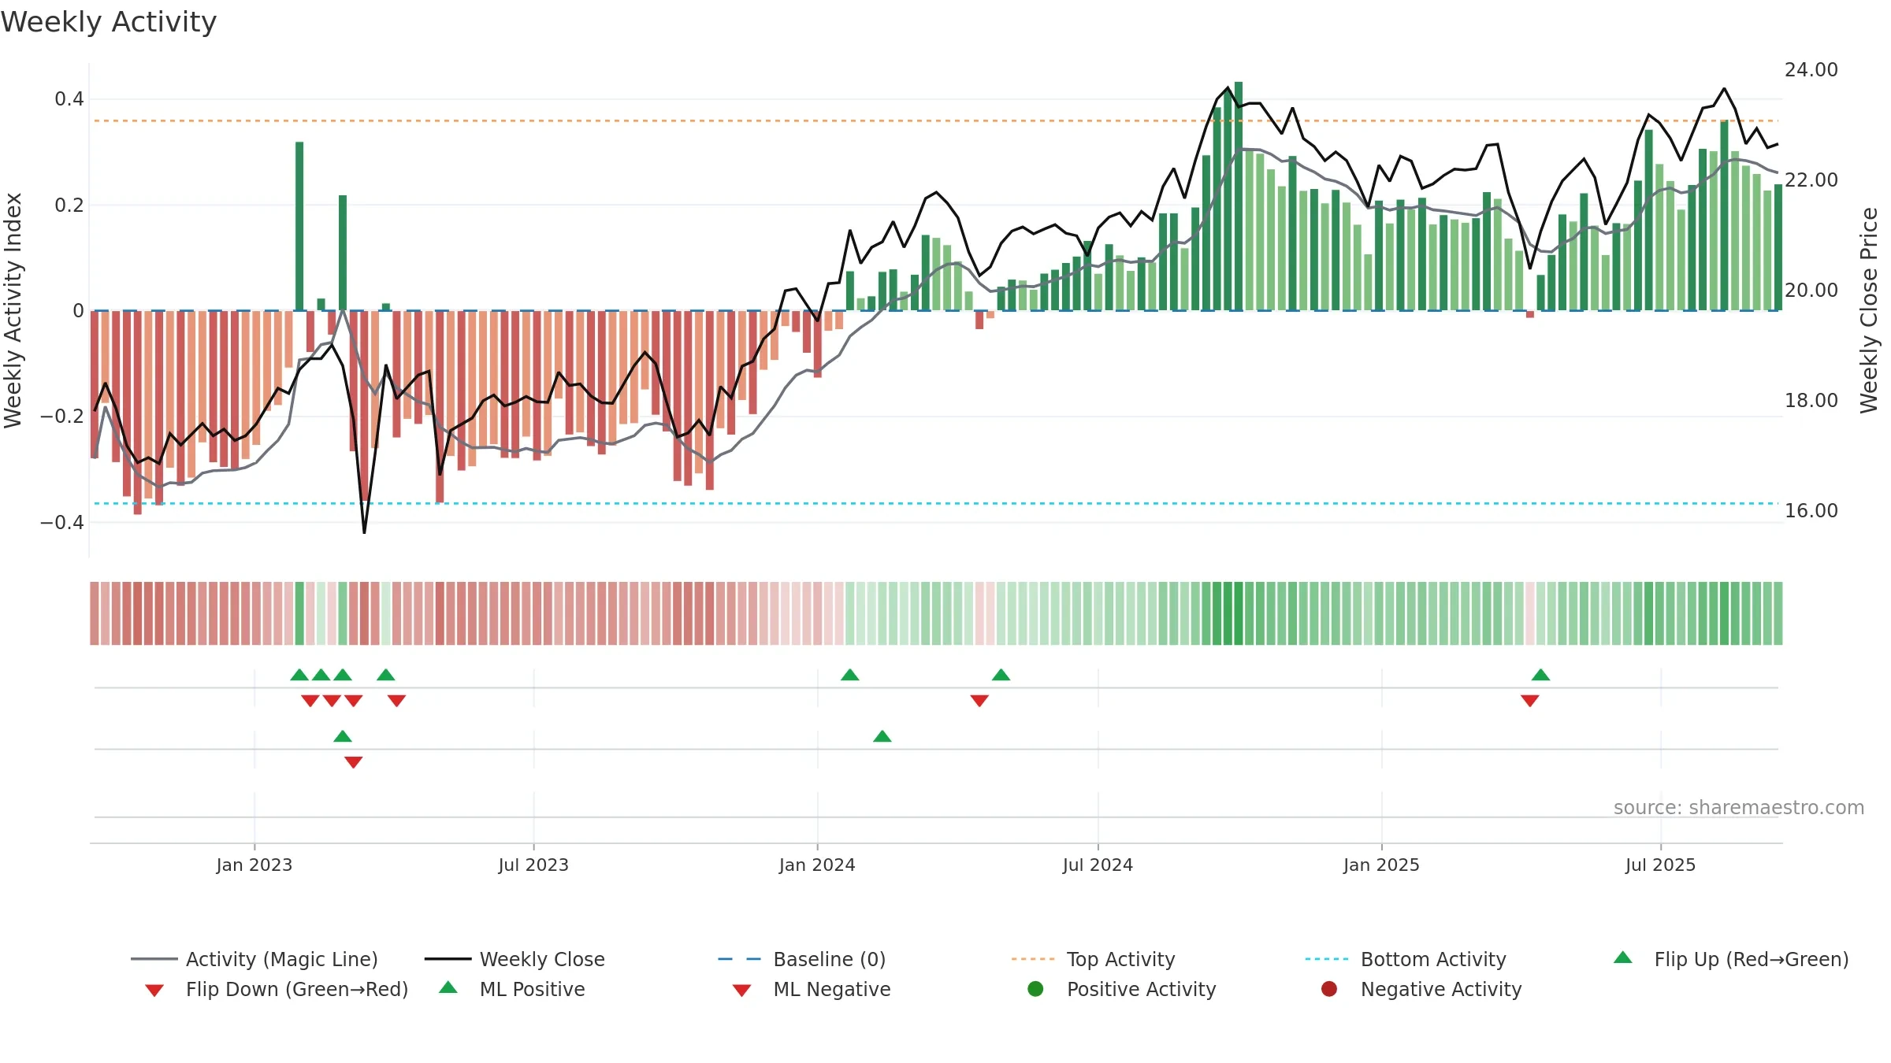Click the Jan 2023 x-axis label
Screen dimensions: 1891x1063
(254, 865)
